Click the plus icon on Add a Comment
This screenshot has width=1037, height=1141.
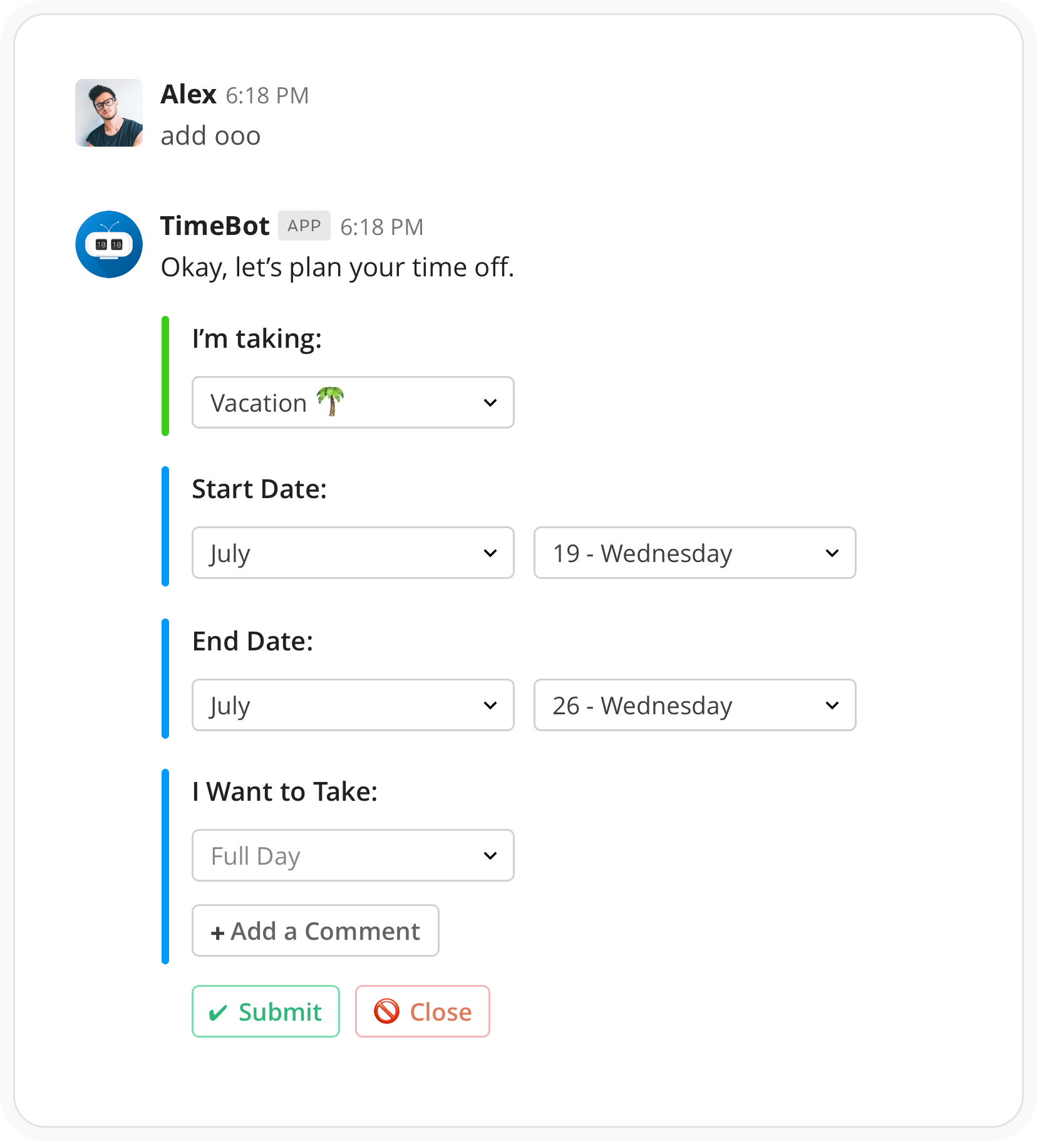point(217,930)
